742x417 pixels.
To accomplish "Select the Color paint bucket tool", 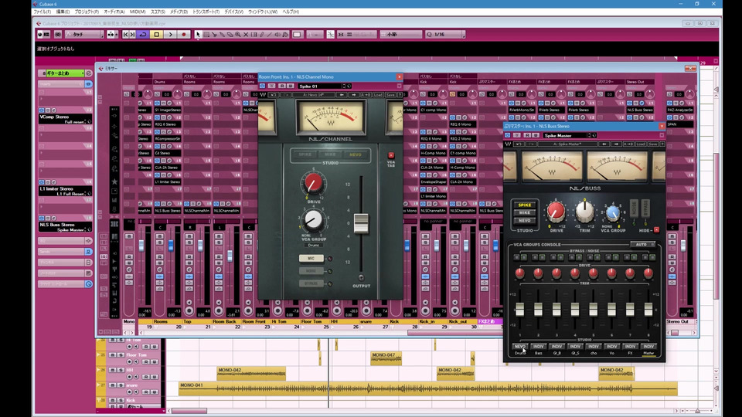I will point(285,35).
